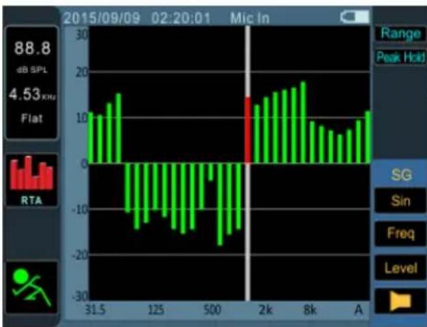
Task: Tap the 125 frequency axis label
Action: tap(156, 309)
